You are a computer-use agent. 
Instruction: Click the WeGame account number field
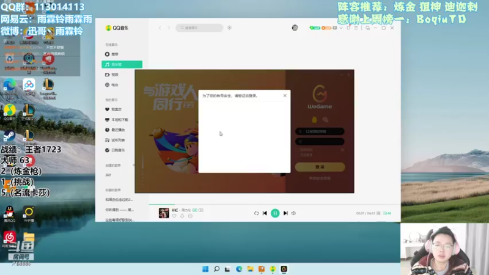(x=320, y=131)
